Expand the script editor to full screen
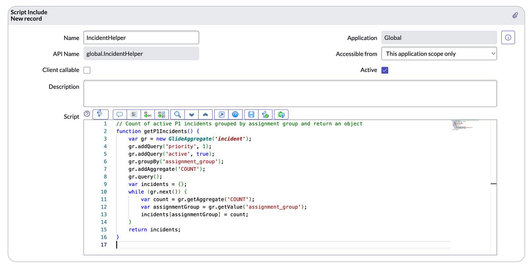This screenshot has width=530, height=268. pyautogui.click(x=221, y=114)
